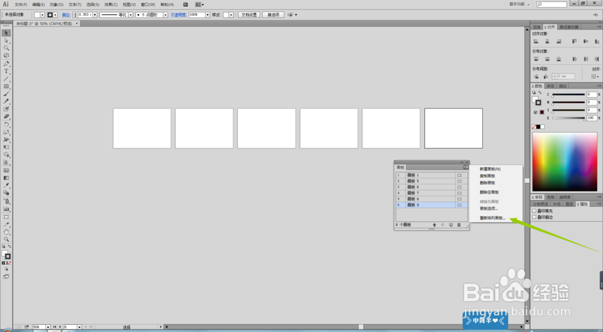Switch to the 路径查找器 tab
The width and height of the screenshot is (603, 332).
pyautogui.click(x=569, y=27)
